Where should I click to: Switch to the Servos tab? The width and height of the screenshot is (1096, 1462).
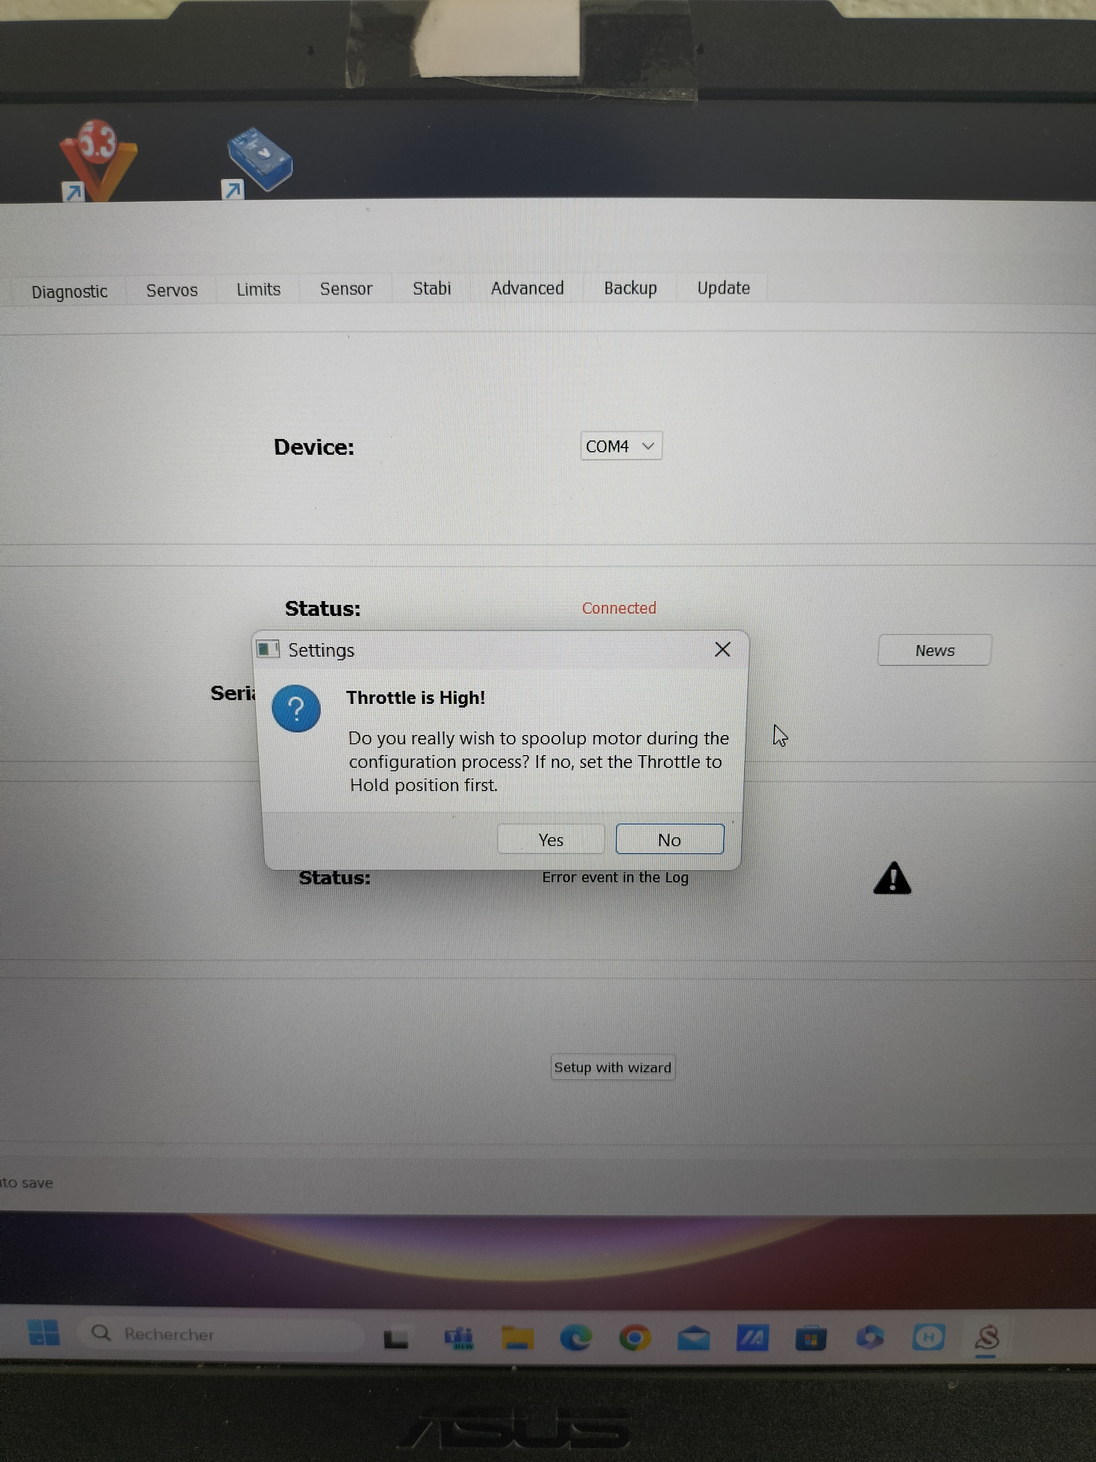[x=172, y=290]
